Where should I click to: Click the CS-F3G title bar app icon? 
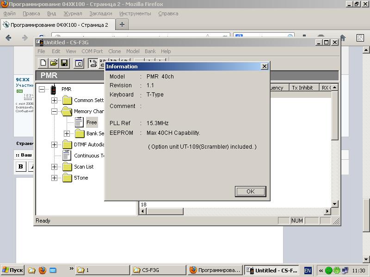click(x=40, y=42)
